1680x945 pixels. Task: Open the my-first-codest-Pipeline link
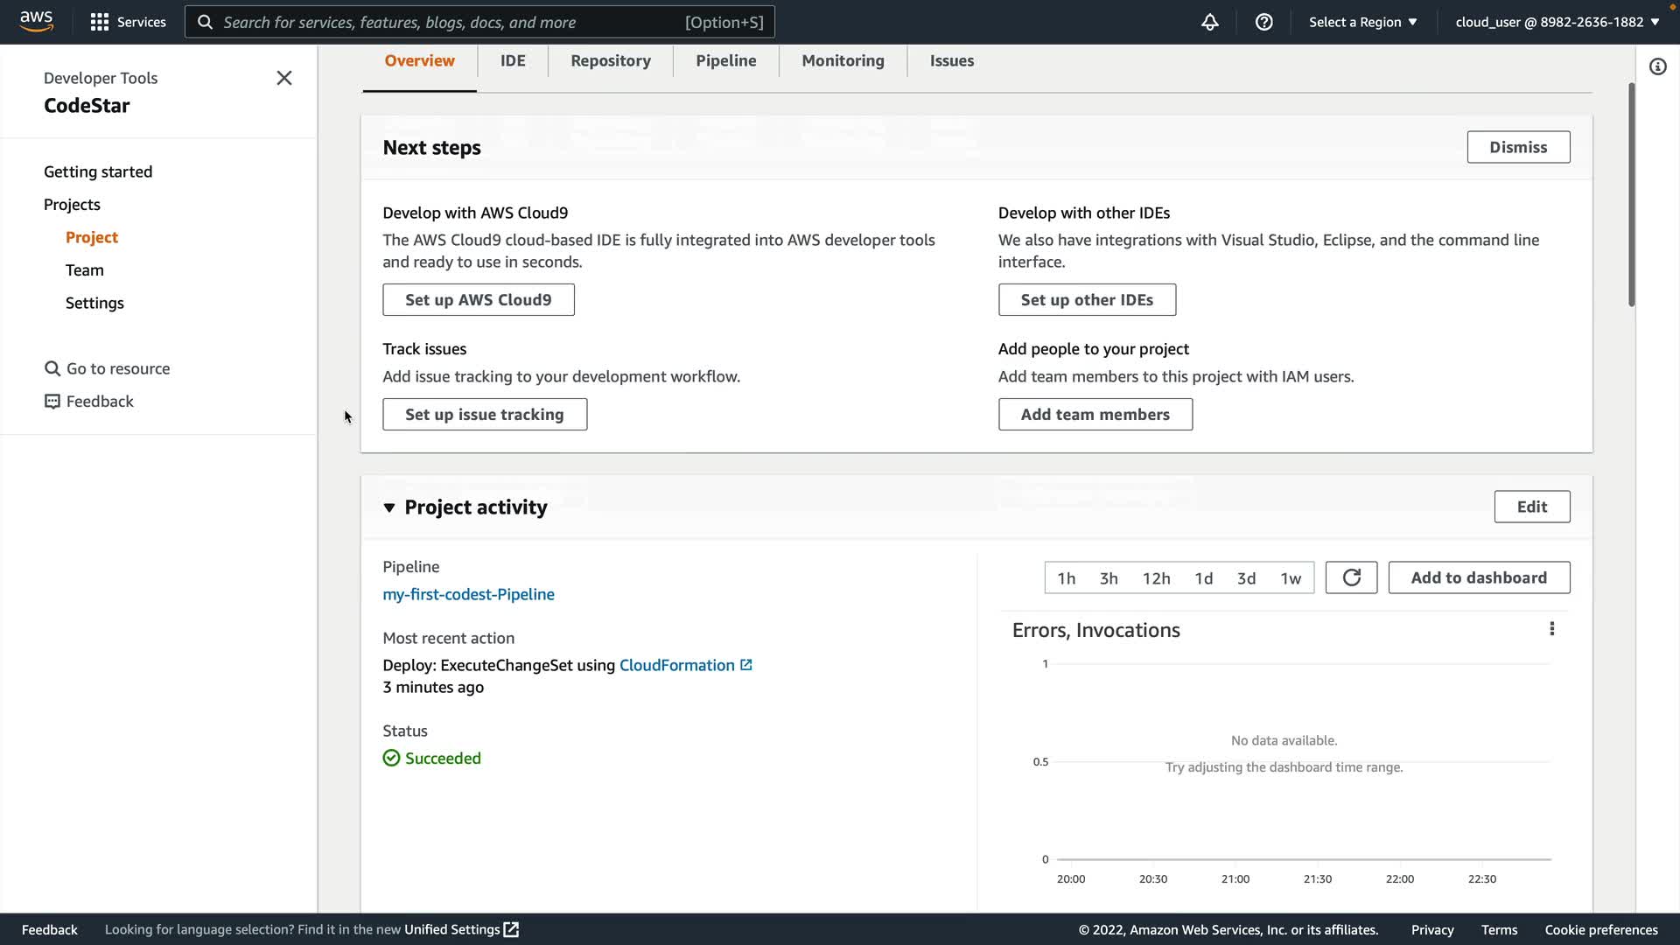pyautogui.click(x=468, y=594)
